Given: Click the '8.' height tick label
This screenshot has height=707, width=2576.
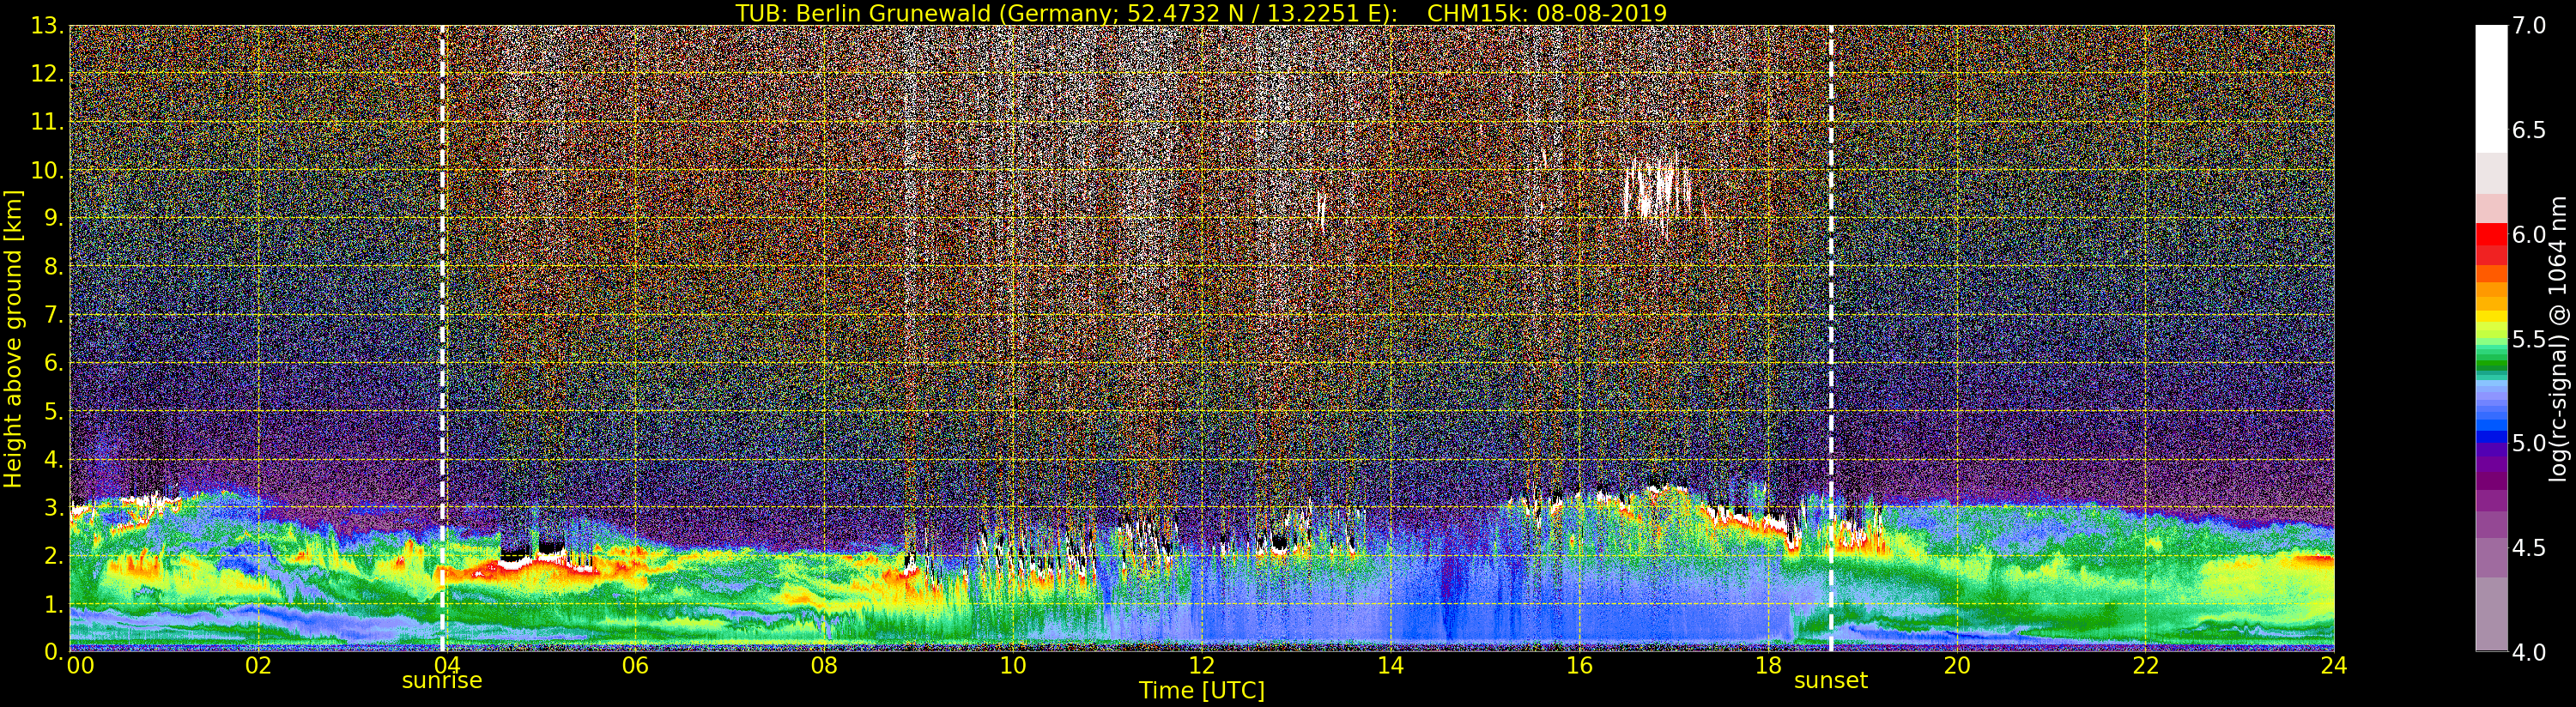Looking at the screenshot, I should [53, 267].
